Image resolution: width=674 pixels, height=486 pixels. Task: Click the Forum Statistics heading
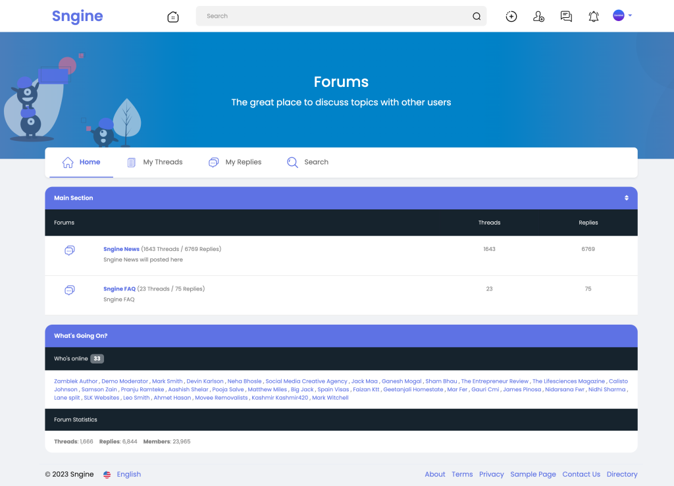coord(76,419)
